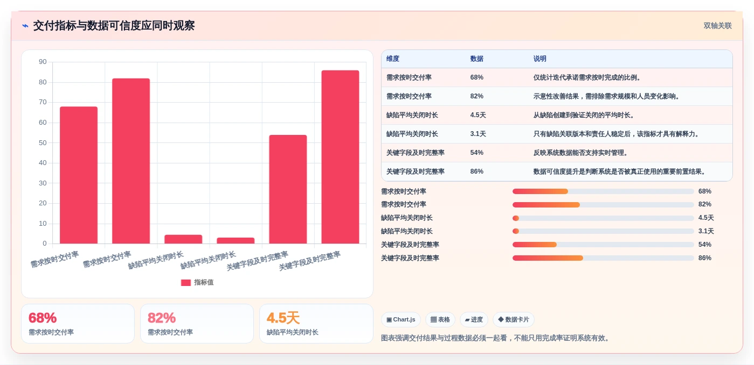Click the y-axis label 90 on the chart

[43, 62]
